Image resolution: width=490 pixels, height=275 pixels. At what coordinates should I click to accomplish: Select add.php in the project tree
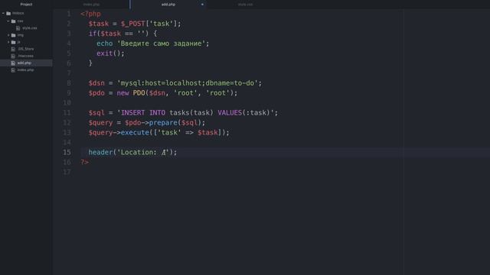click(26, 63)
